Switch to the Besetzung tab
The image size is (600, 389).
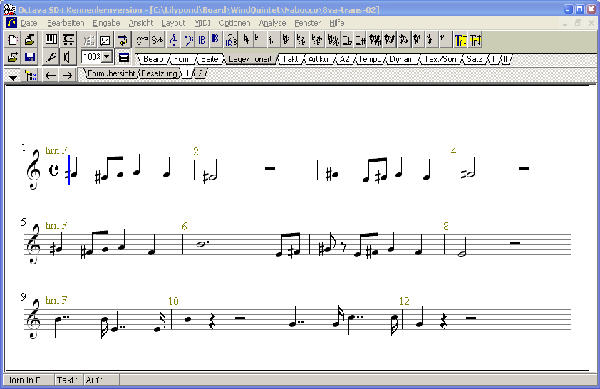tap(159, 73)
